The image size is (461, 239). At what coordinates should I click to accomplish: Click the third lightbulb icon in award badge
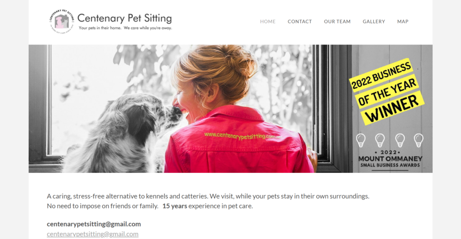(400, 140)
